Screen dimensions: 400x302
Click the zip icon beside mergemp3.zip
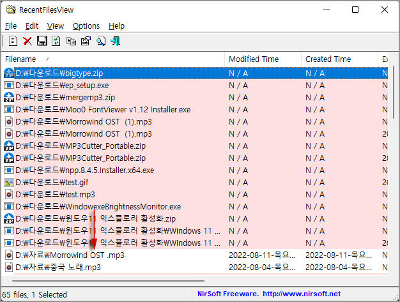point(9,97)
